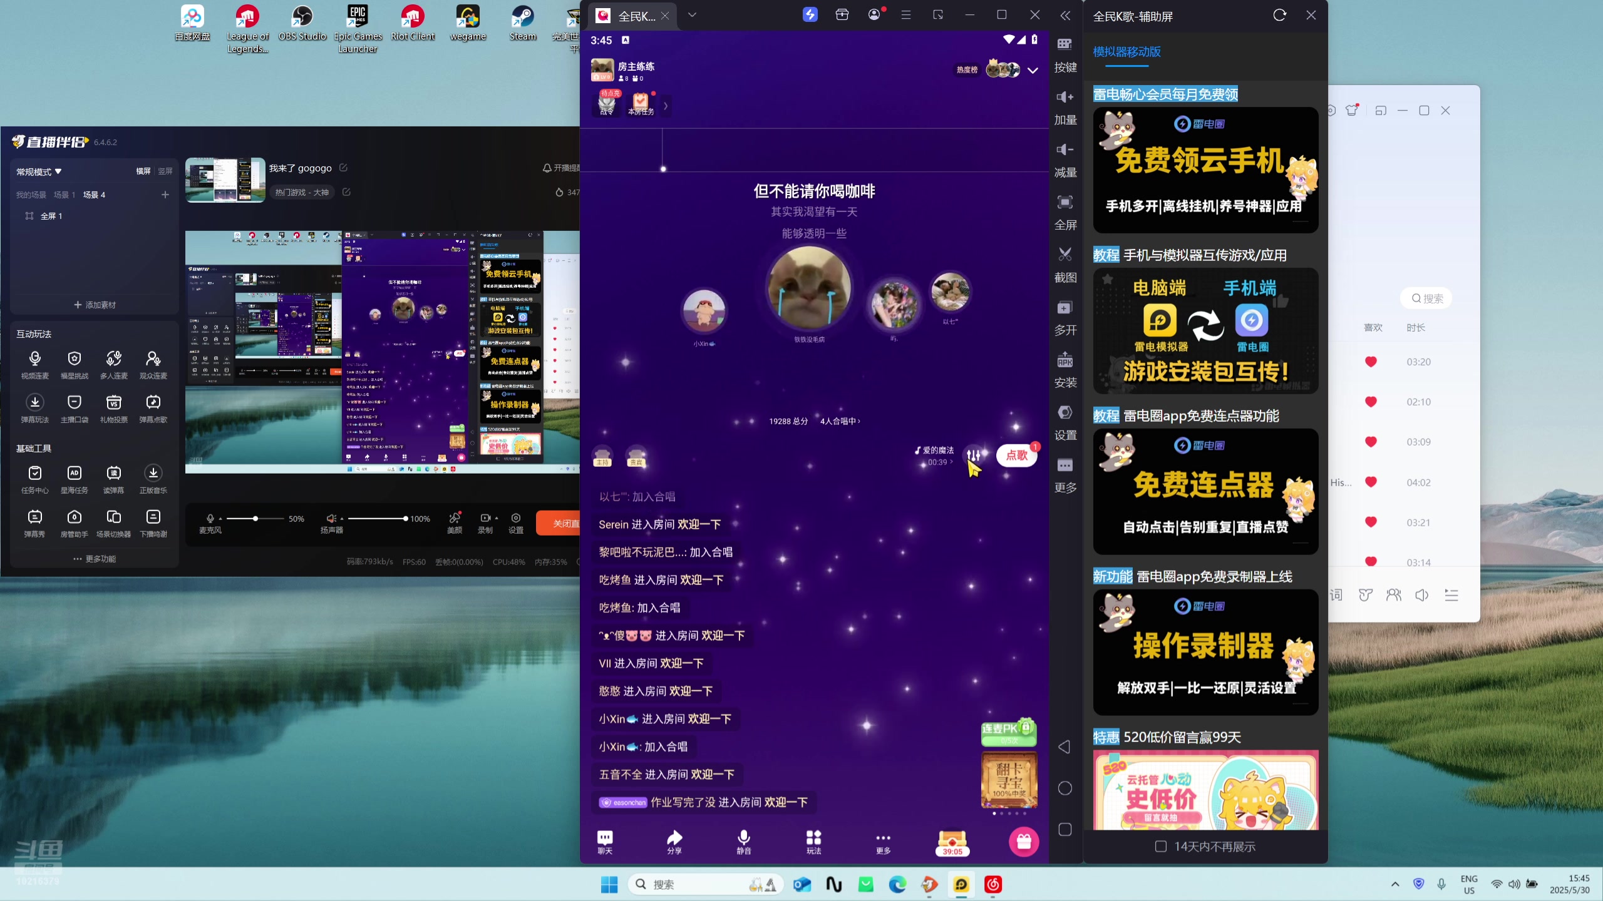This screenshot has width=1603, height=901.
Task: Select 场景 4 tab
Action: pyautogui.click(x=94, y=195)
